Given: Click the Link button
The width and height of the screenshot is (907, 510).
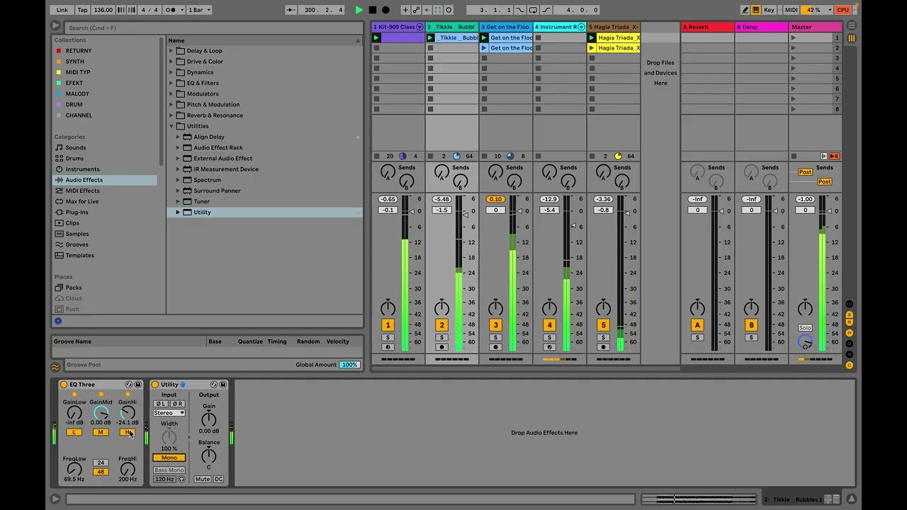Looking at the screenshot, I should pos(62,10).
